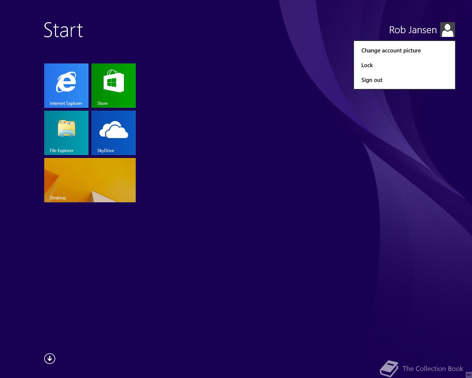Open the Internet Explorer tile
Screen dimensions: 472x378
66,86
